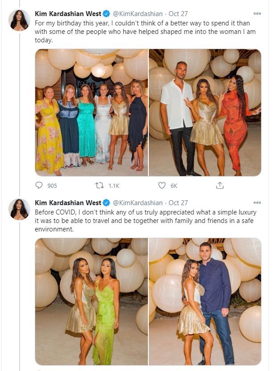Image resolution: width=274 pixels, height=371 pixels.
Task: Select the @KimKardashian handle on the second tweet
Action: pos(138,202)
